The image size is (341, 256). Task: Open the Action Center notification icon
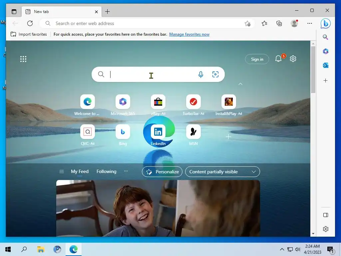[x=330, y=249]
